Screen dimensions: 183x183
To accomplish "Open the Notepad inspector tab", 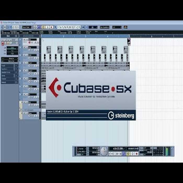I will pyautogui.click(x=9, y=82).
